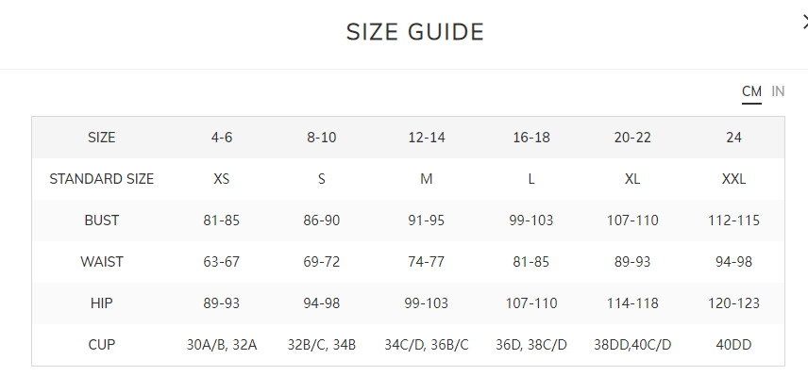Image resolution: width=808 pixels, height=392 pixels.
Task: Click the 114-118 hip measurement cell
Action: 632,303
